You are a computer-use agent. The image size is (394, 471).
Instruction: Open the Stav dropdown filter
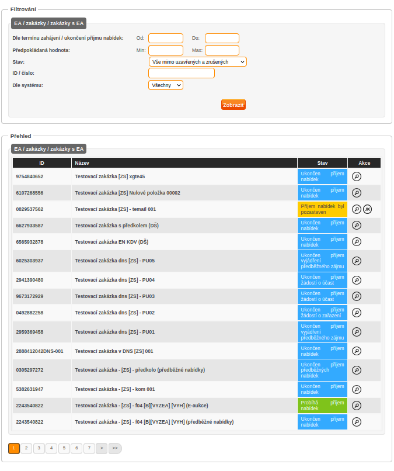coord(197,62)
